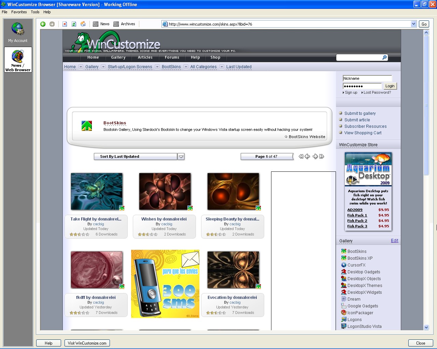Image resolution: width=437 pixels, height=349 pixels.
Task: Expand the dropdown arrow after BootSkins breadcrumb
Action: pyautogui.click(x=186, y=67)
